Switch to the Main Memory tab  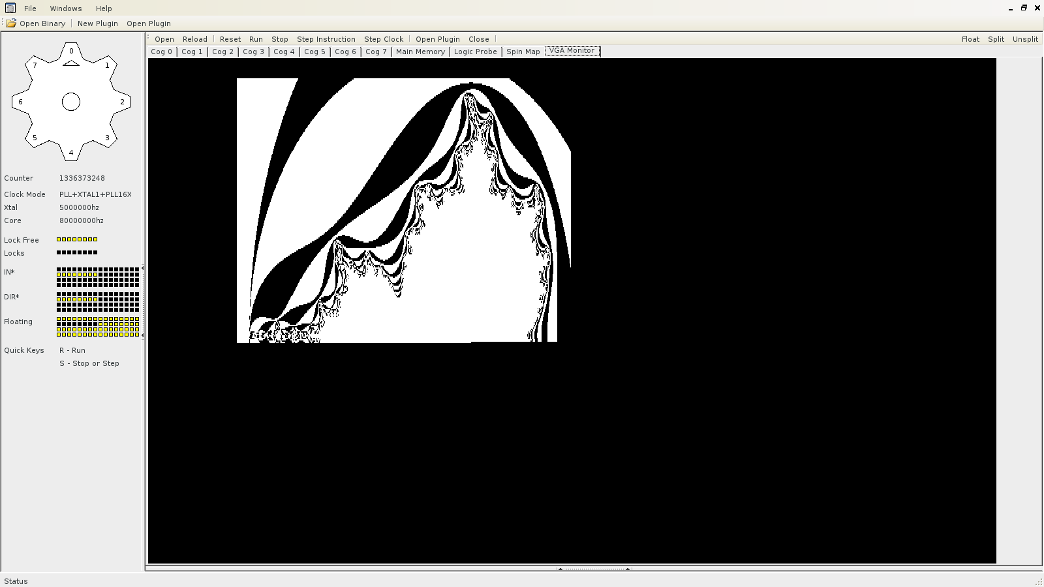420,52
